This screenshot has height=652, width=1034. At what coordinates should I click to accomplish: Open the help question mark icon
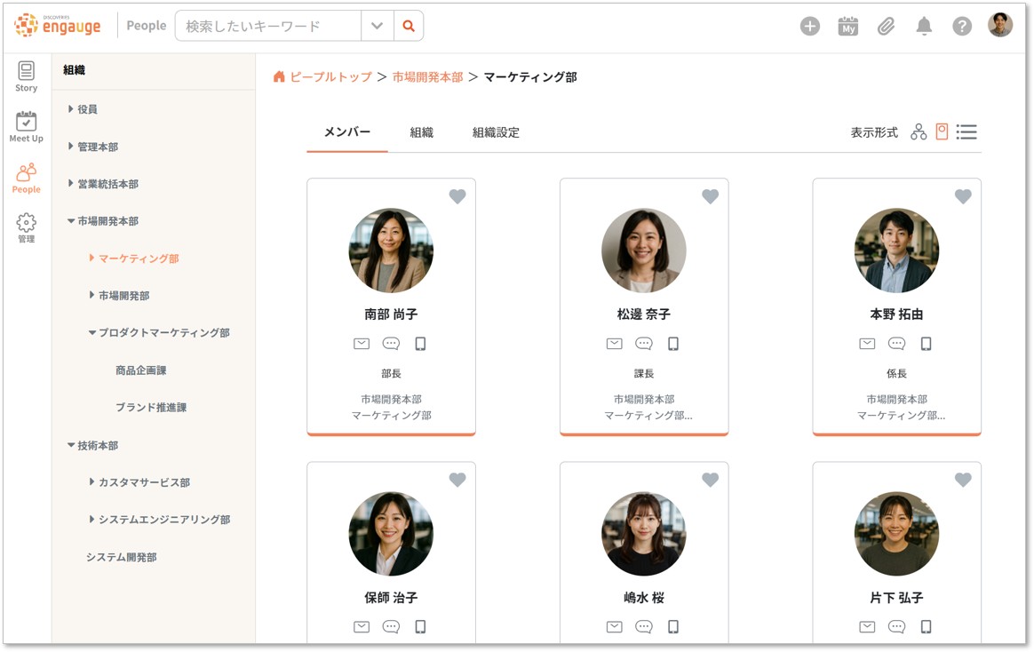[962, 26]
